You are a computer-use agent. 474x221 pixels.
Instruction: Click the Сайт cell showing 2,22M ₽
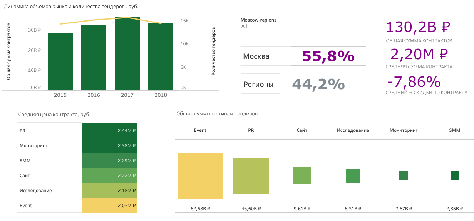pyautogui.click(x=110, y=176)
